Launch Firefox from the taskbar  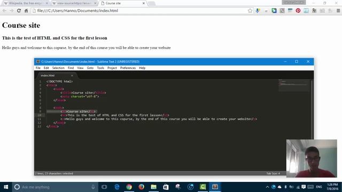tap(141, 187)
